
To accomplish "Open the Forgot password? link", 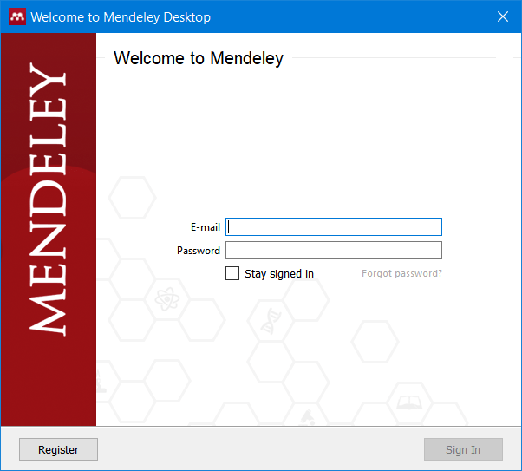I will point(401,274).
